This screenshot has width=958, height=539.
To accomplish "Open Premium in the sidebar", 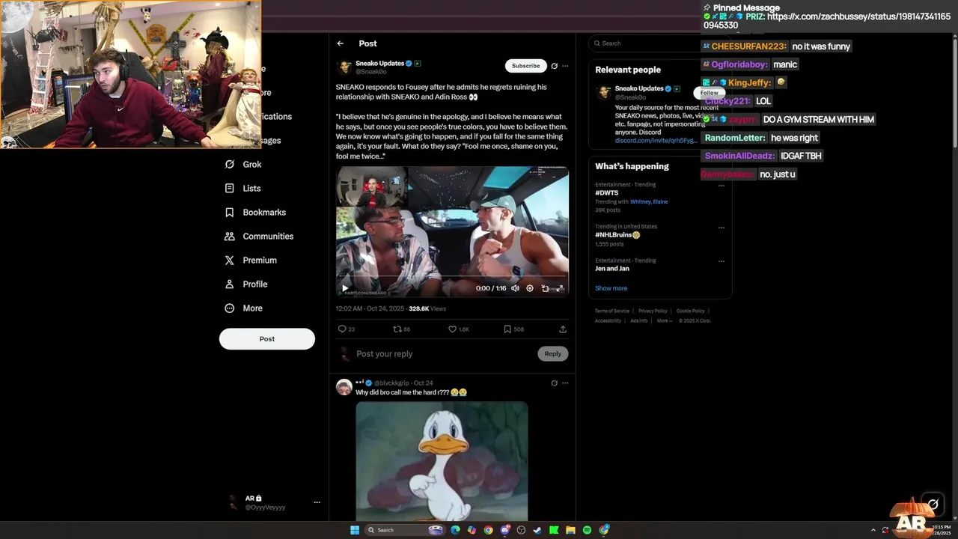I will (x=251, y=261).
